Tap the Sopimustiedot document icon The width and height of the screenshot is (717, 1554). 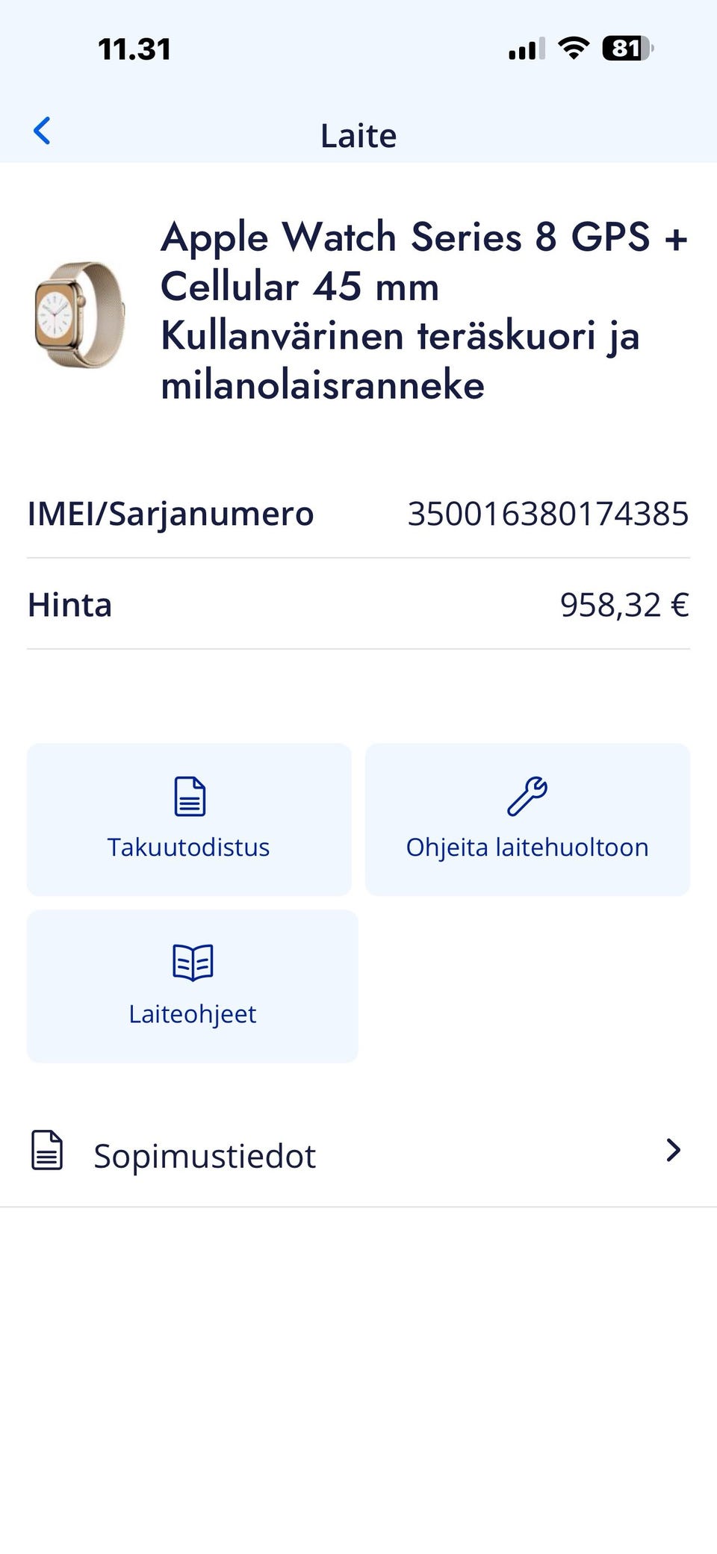tap(47, 1150)
